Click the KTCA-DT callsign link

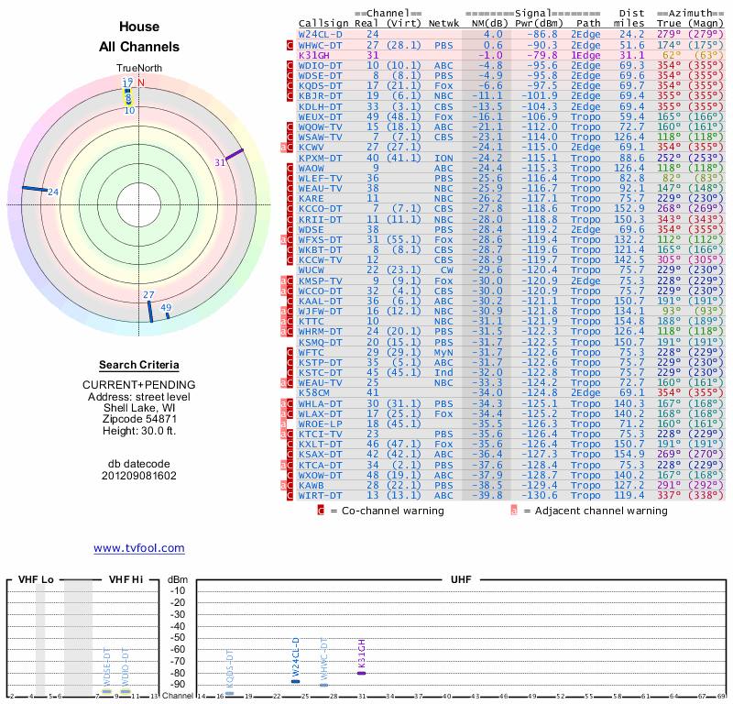click(320, 465)
